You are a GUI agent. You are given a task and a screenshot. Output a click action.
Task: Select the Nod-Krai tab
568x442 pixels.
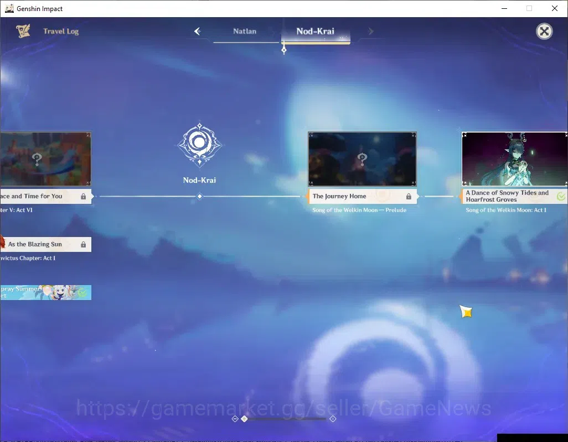[x=316, y=31]
